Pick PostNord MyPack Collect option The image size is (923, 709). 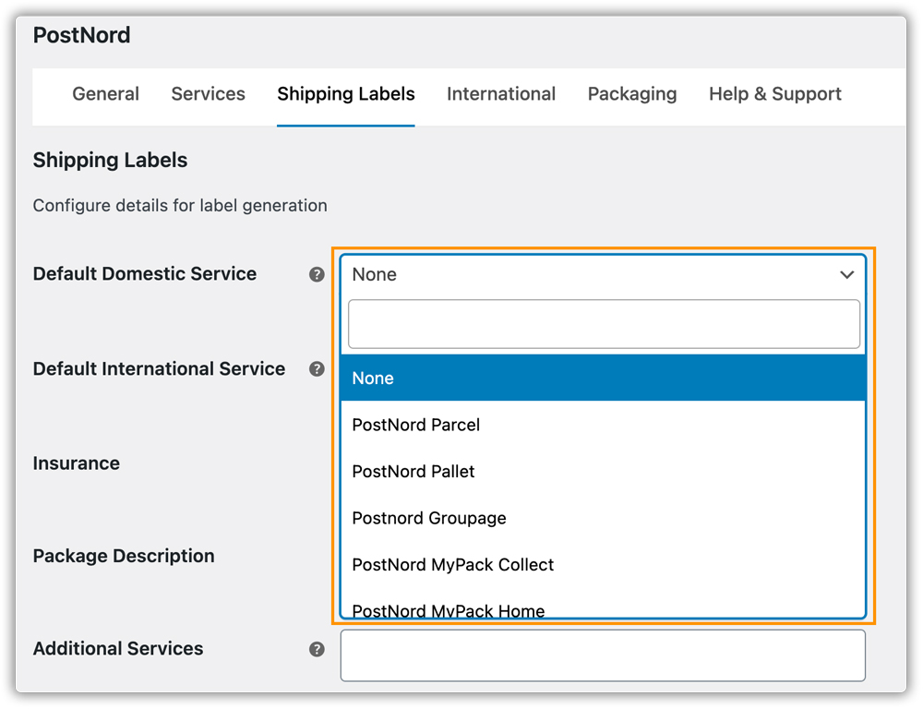[x=603, y=564]
